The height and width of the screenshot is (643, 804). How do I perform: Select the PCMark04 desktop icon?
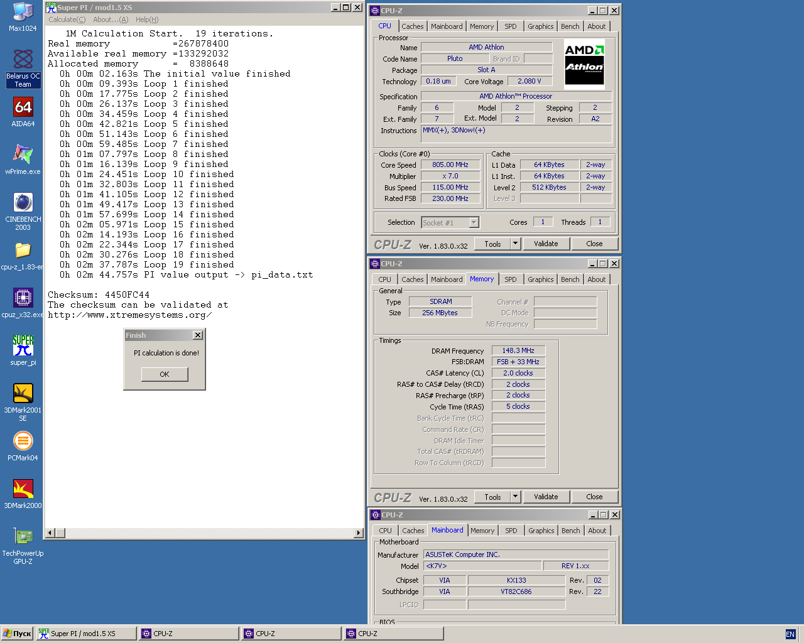[23, 446]
